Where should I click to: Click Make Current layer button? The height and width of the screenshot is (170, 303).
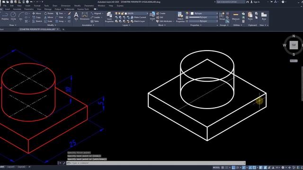[x=138, y=17]
